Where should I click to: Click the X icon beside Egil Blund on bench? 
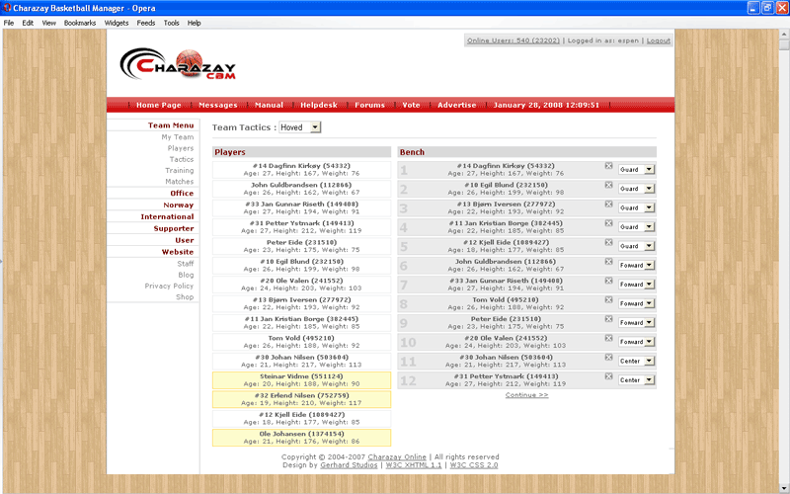point(608,186)
